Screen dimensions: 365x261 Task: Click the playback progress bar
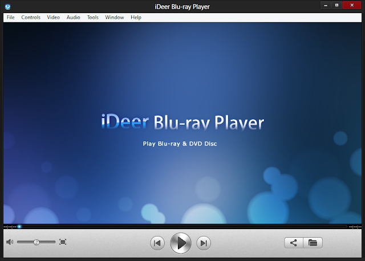[182, 226]
